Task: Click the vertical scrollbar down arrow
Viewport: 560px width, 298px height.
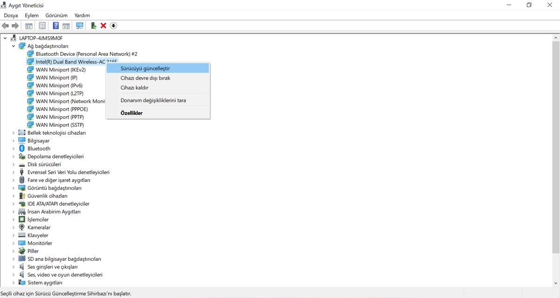Action: pyautogui.click(x=555, y=283)
